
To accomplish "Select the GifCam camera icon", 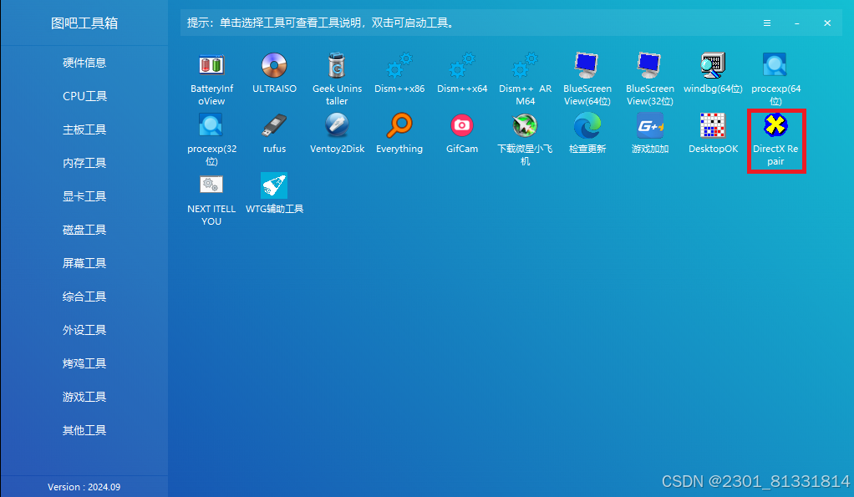I will tap(462, 126).
